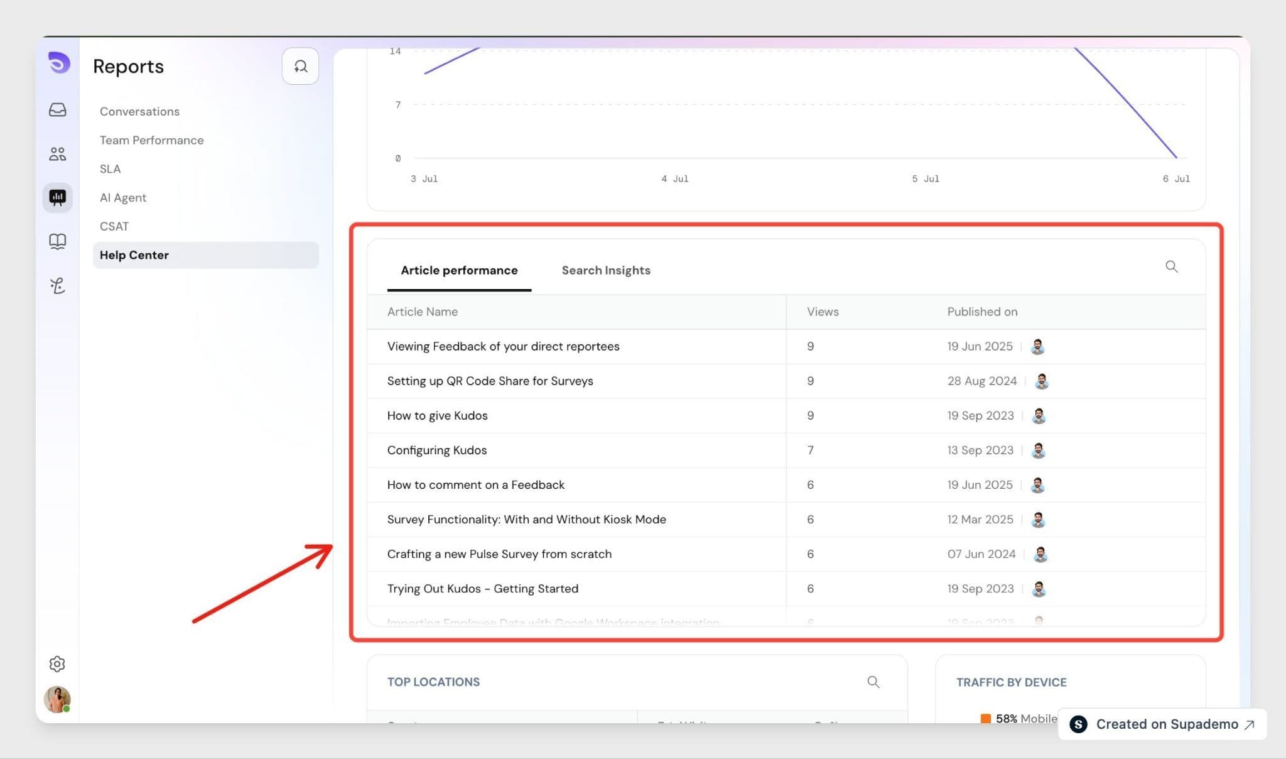1286x759 pixels.
Task: Open the Created on Supademo link
Action: [1162, 724]
